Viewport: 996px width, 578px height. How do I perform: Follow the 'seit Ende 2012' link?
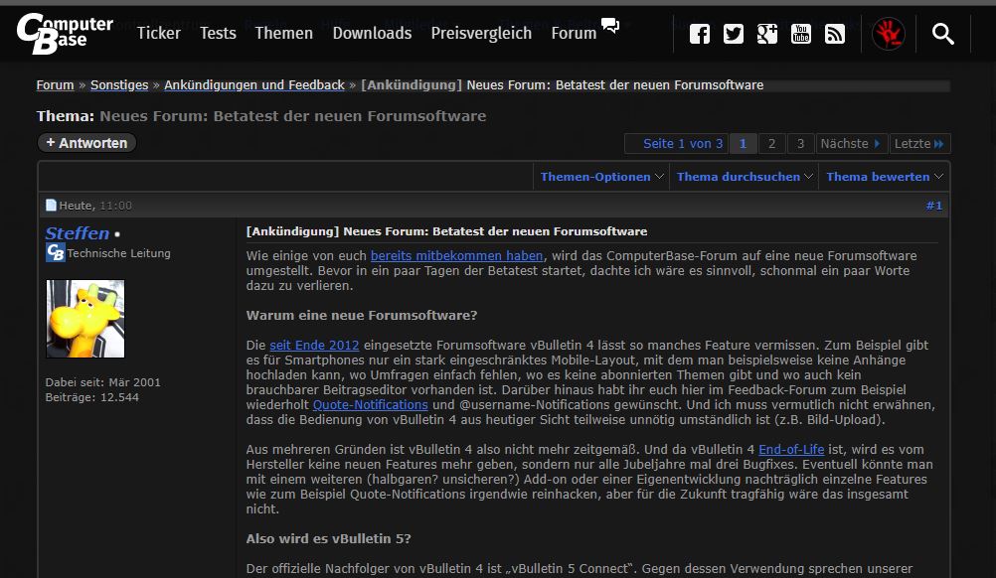point(314,346)
